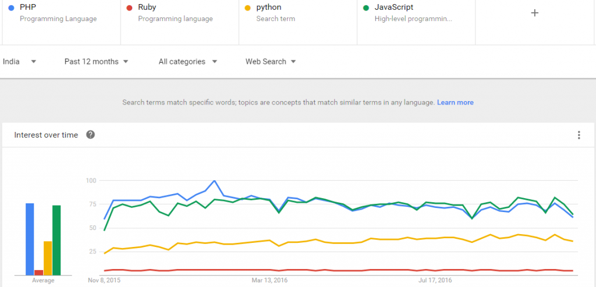Follow the Learn more link
Image resolution: width=596 pixels, height=287 pixels.
(455, 102)
